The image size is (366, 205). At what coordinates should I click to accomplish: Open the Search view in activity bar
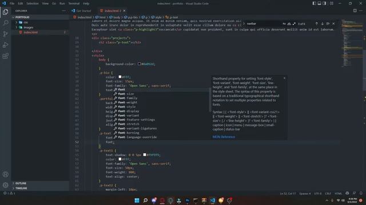pos(6,23)
